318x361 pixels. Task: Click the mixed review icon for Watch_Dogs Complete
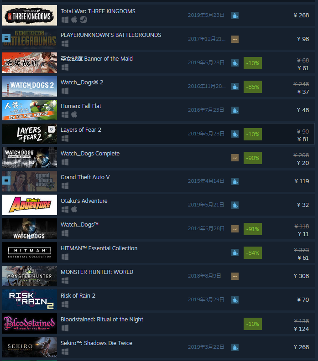pyautogui.click(x=235, y=158)
